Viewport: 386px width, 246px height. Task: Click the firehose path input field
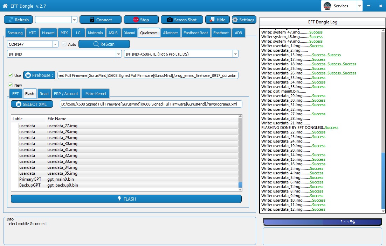click(x=148, y=75)
